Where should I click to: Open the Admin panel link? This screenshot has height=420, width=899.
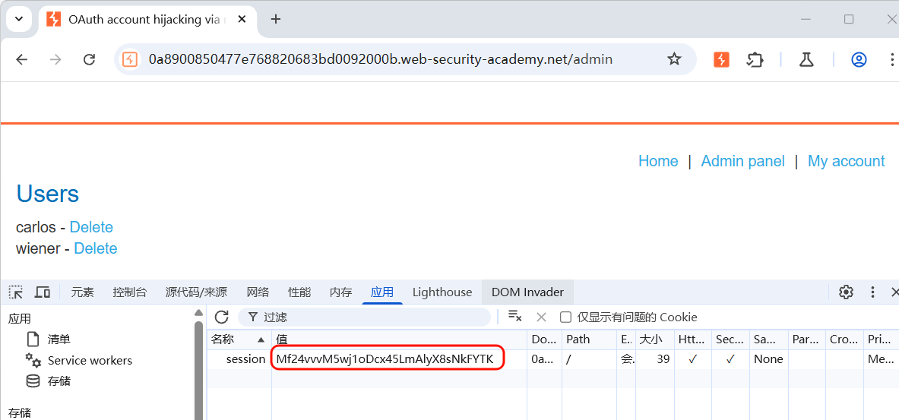pos(742,161)
